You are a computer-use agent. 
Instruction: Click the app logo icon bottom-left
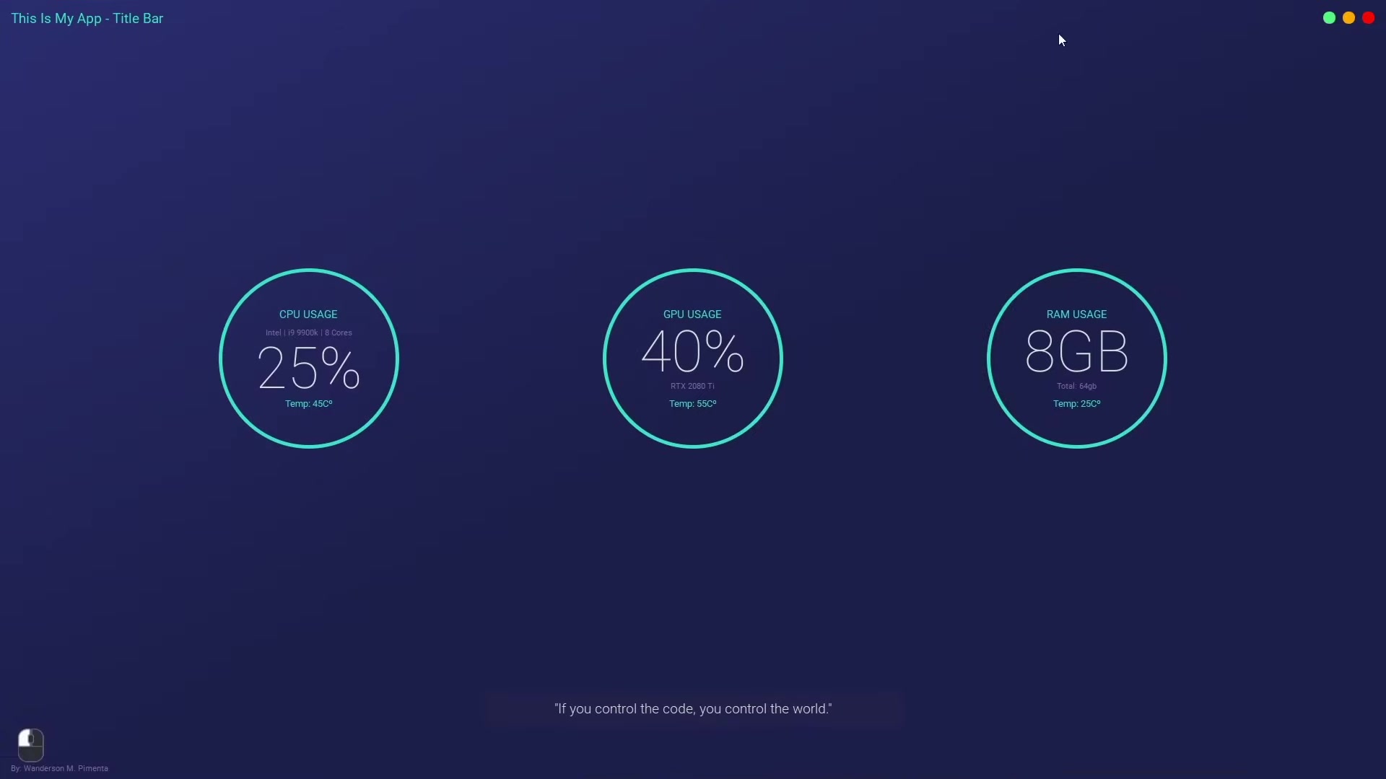(x=30, y=742)
